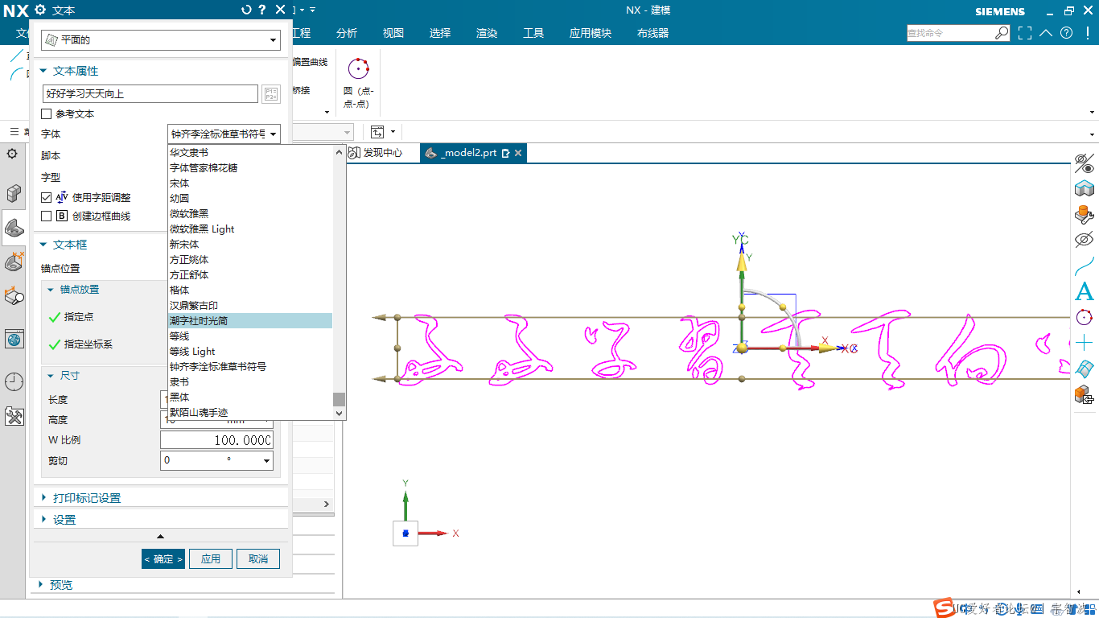Click the exclamation notification icon
This screenshot has width=1099, height=618.
pyautogui.click(x=1088, y=33)
